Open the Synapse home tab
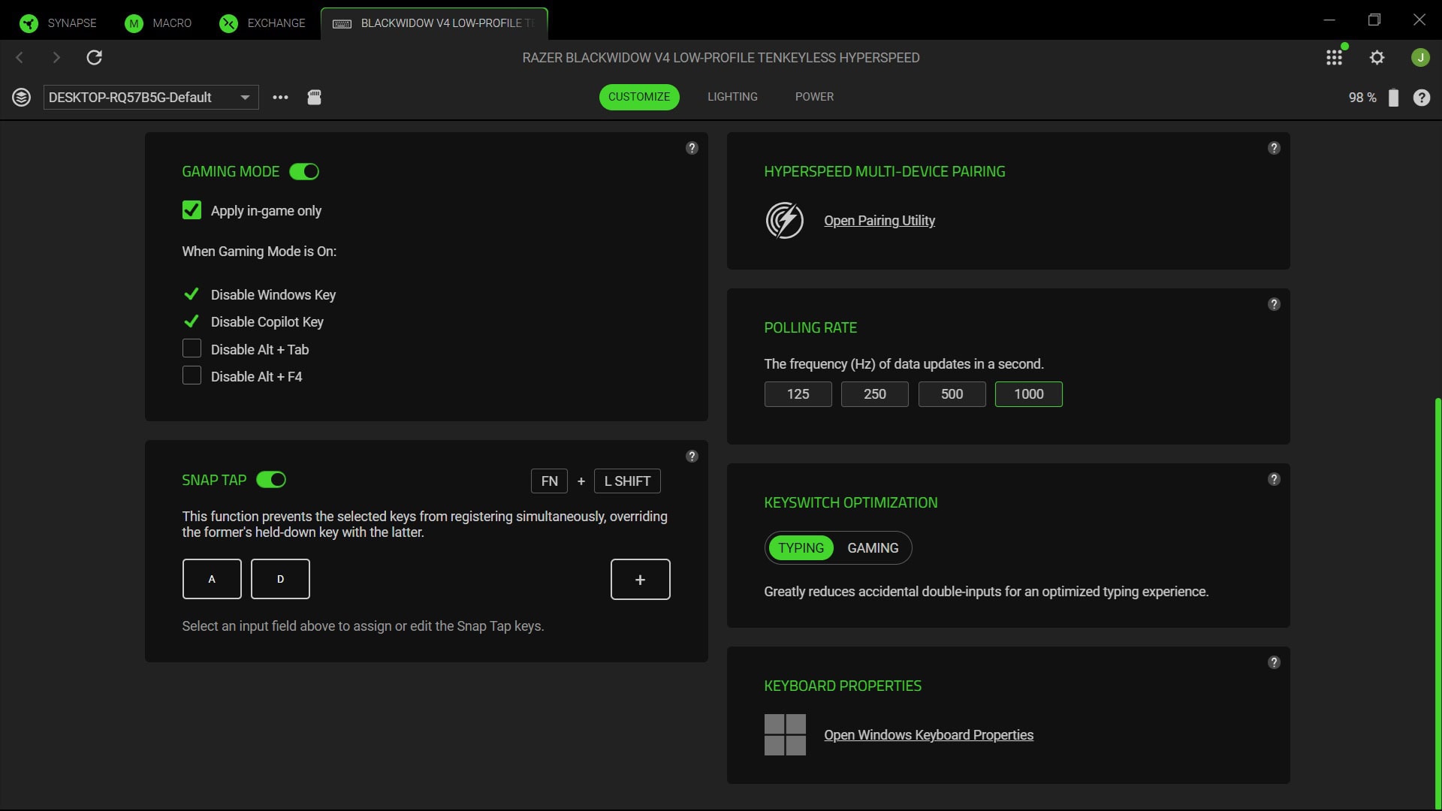The width and height of the screenshot is (1442, 811). pos(59,23)
